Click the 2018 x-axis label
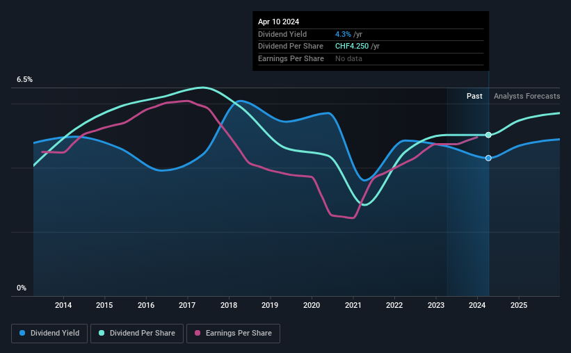The image size is (571, 353). pyautogui.click(x=229, y=305)
